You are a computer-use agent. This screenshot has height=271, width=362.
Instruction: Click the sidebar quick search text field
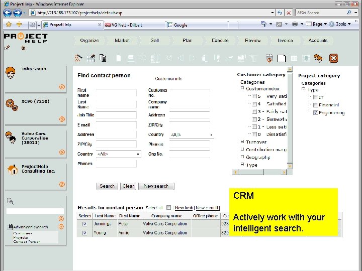pos(35,211)
